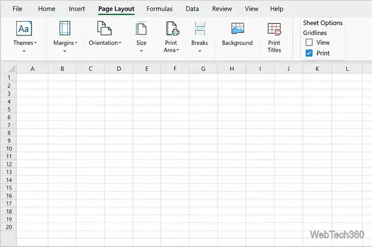
Task: Select row 17 header
Action: (9, 203)
